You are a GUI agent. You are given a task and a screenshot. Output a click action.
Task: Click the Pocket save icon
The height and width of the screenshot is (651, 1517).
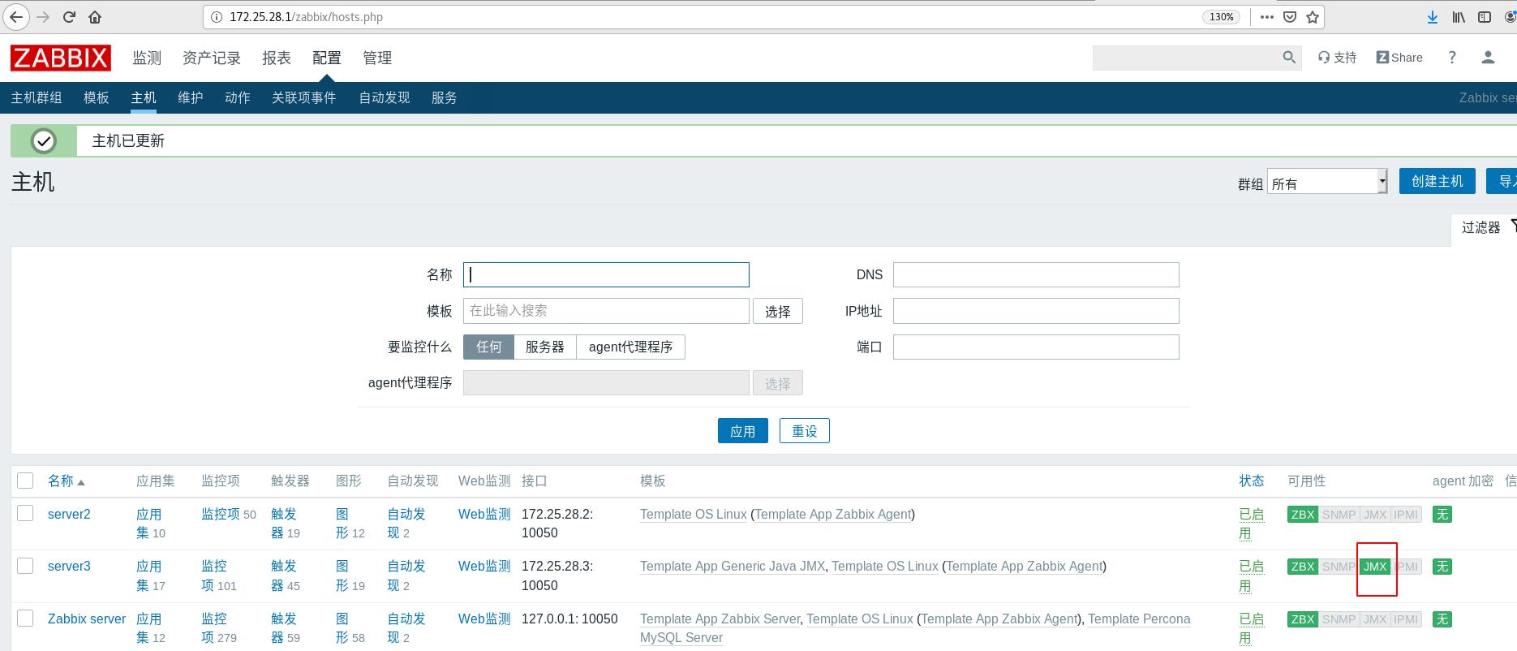(x=1290, y=17)
